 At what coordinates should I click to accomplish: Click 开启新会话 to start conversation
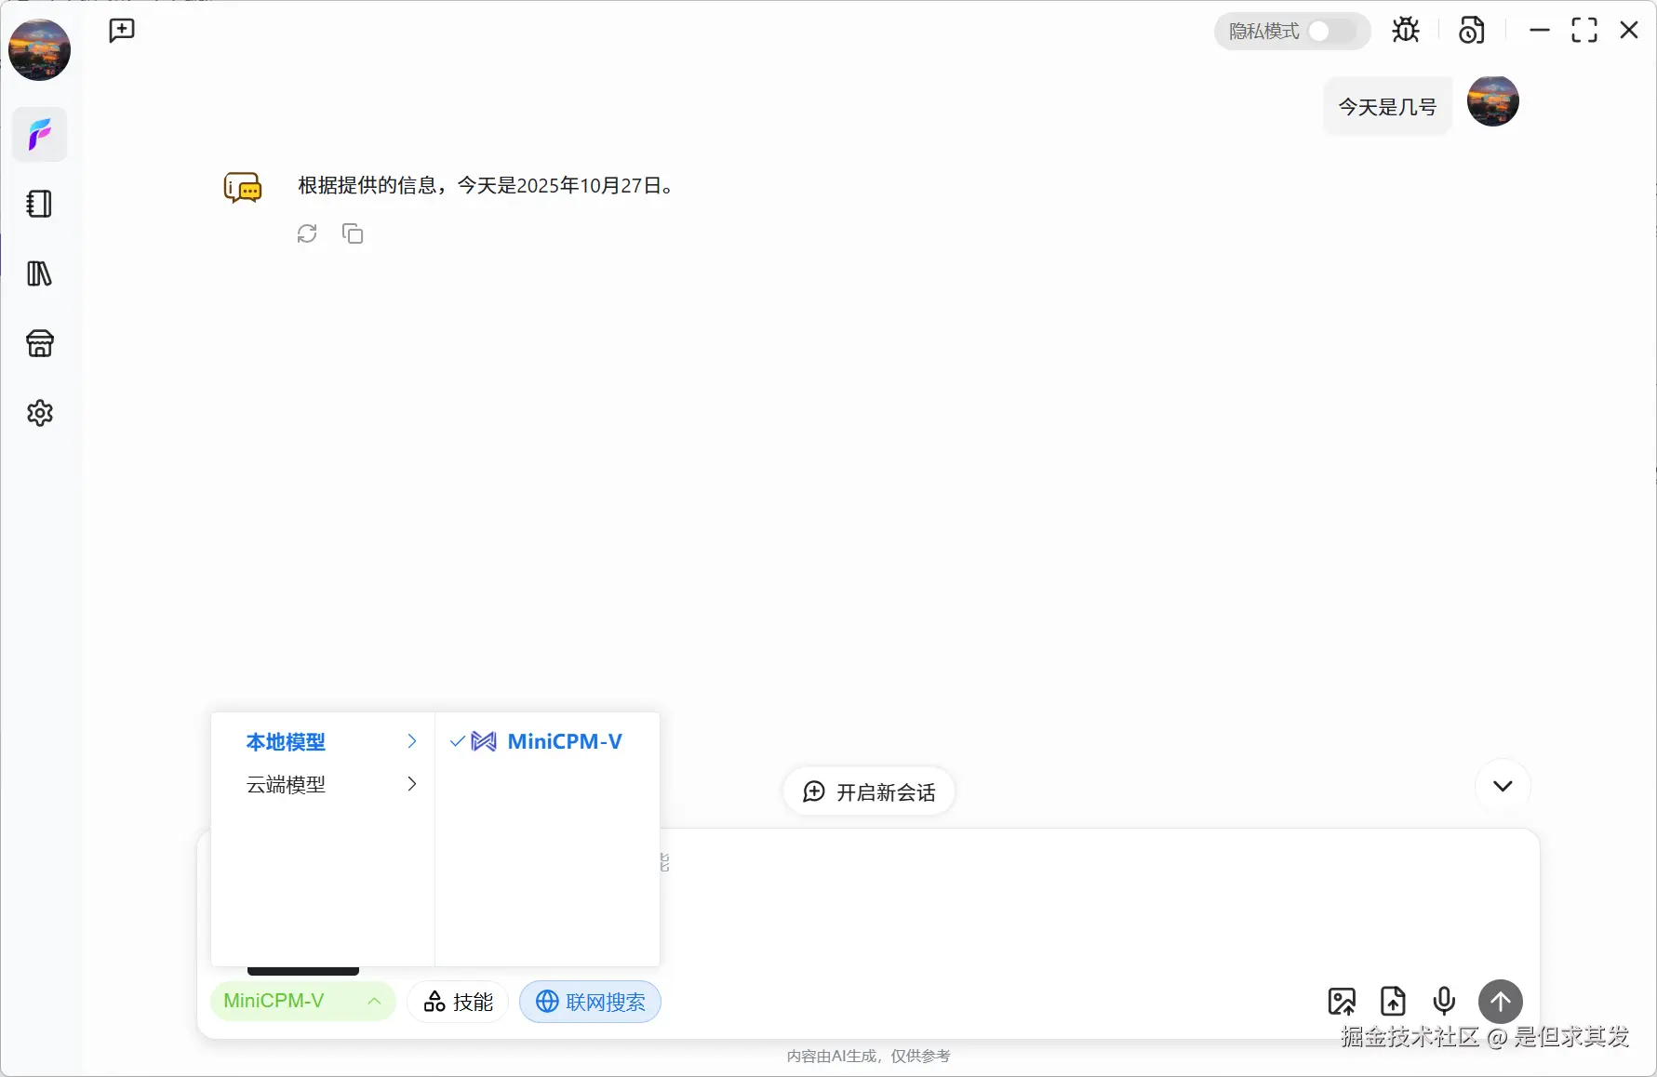(867, 791)
